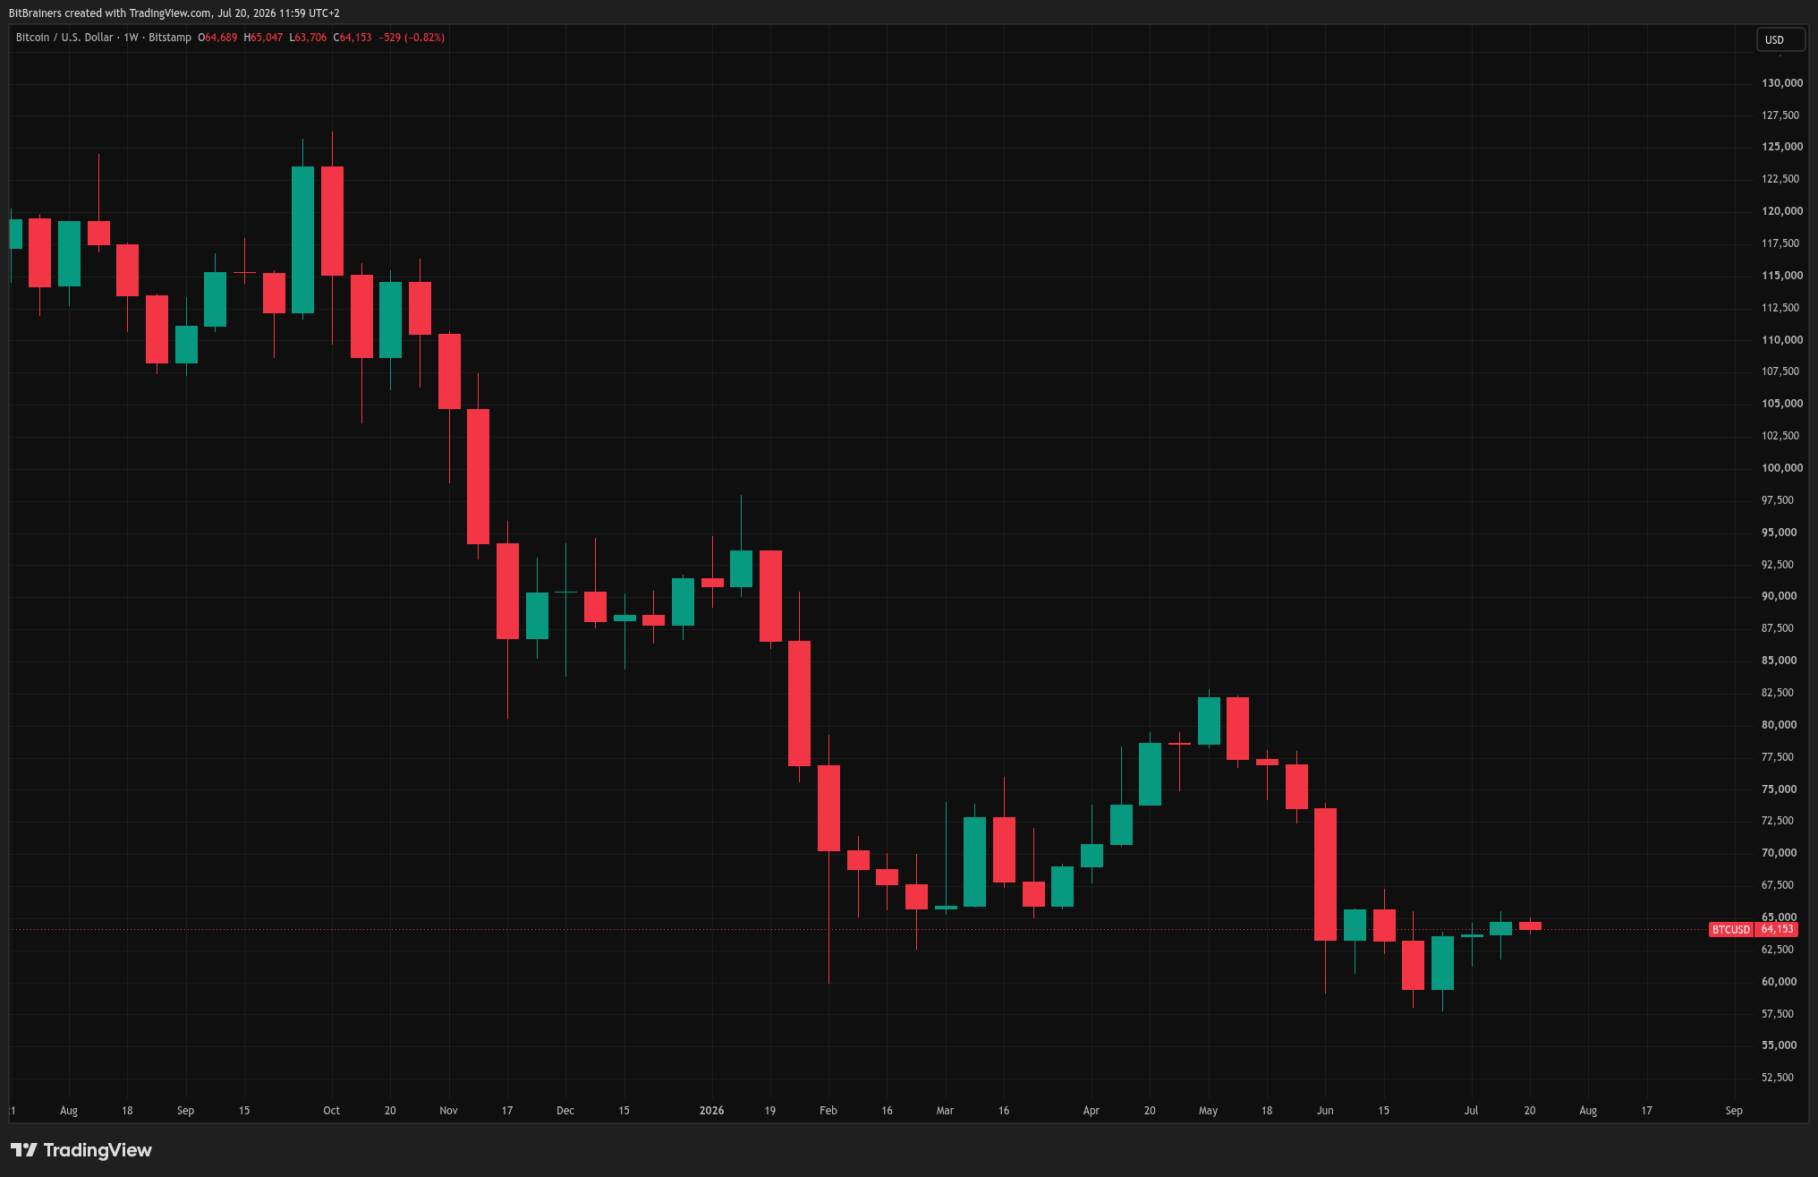
Task: Click the 120,000 price axis label
Action: click(1782, 211)
